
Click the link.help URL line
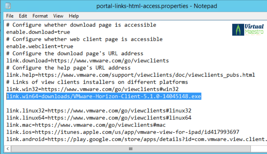click(130, 75)
